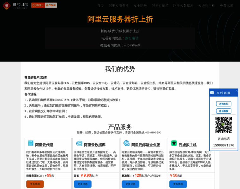Click the 在线客服 chat bubble icon

pyautogui.click(x=212, y=93)
